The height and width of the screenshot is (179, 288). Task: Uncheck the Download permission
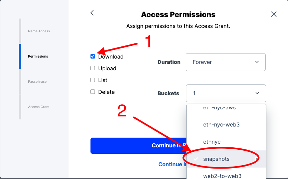pos(93,57)
